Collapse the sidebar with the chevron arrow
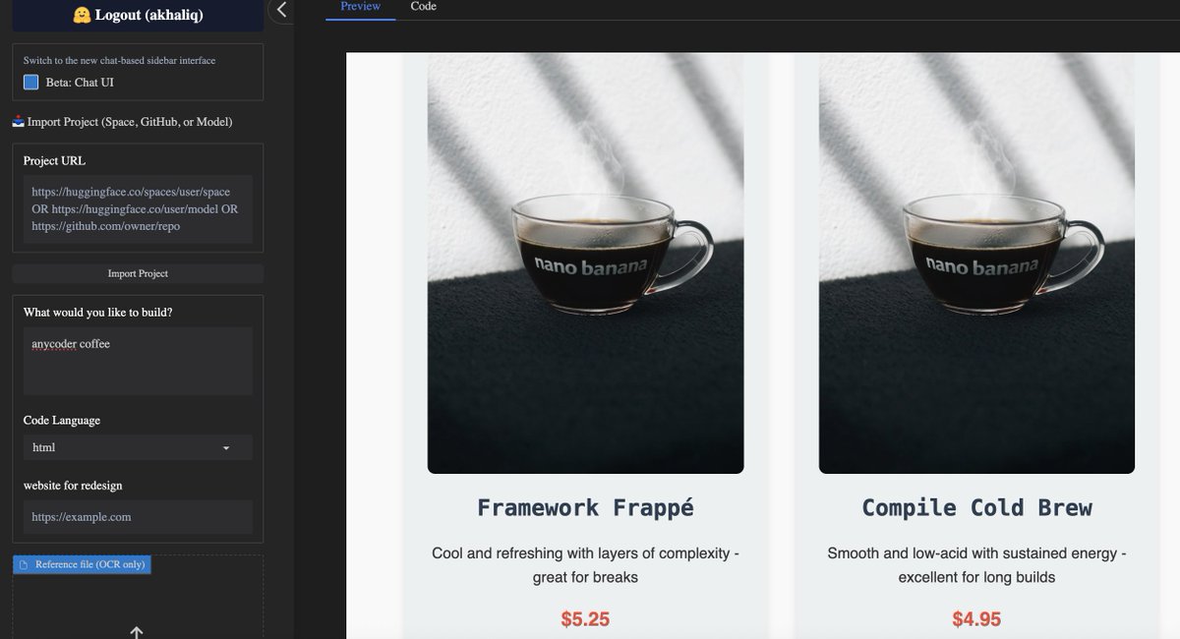This screenshot has height=639, width=1180. (x=281, y=10)
